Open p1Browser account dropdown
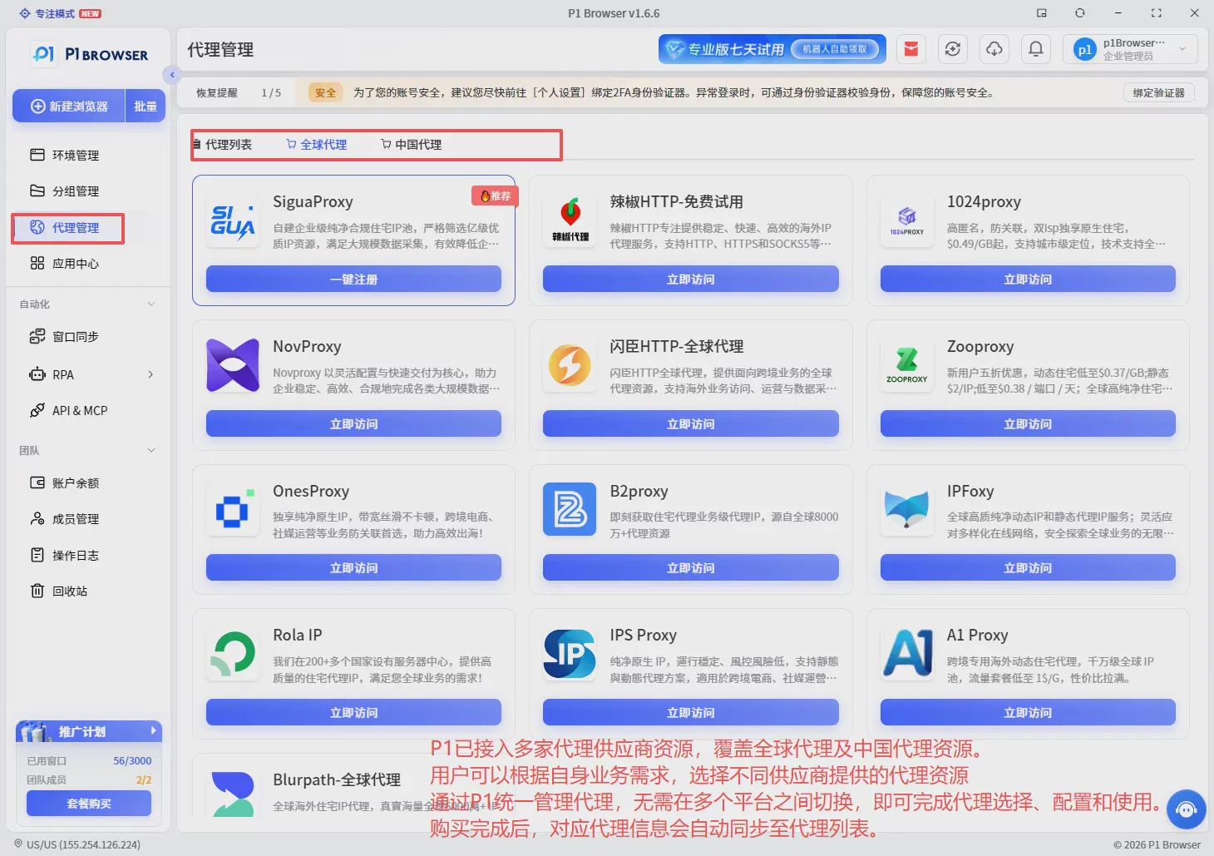The width and height of the screenshot is (1214, 856). coord(1130,49)
